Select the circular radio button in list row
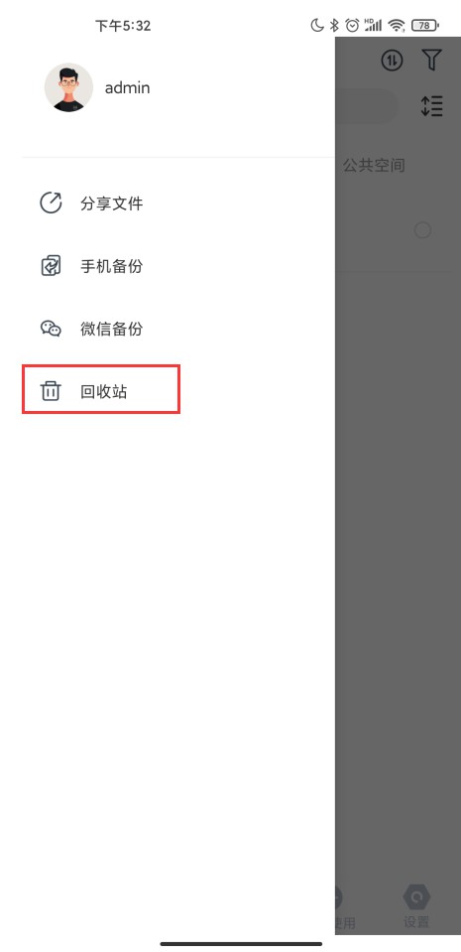 422,230
